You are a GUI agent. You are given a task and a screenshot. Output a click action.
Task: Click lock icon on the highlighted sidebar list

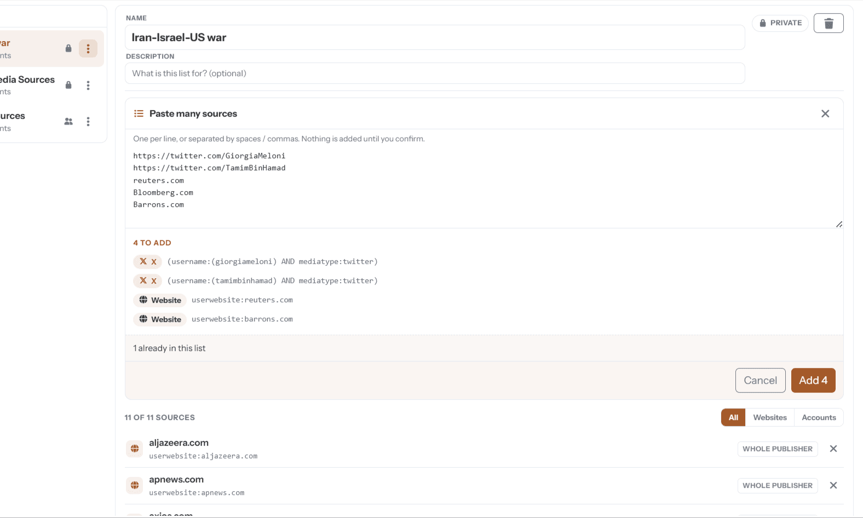68,48
